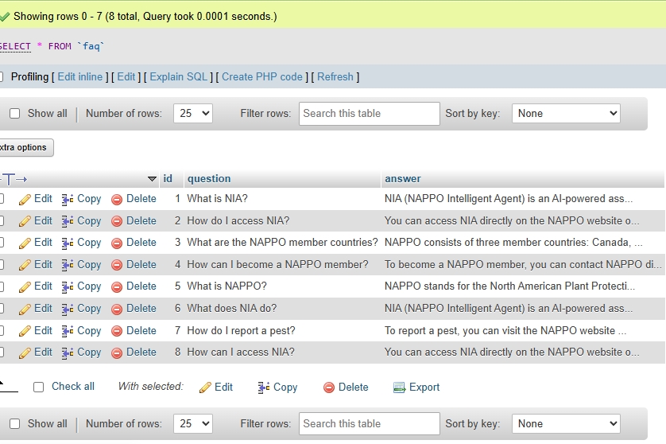Click the Copy icon for row 1
This screenshot has height=444, width=666.
point(68,199)
